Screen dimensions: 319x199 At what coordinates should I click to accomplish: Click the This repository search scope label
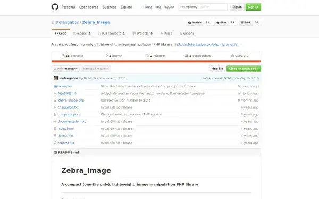pyautogui.click(x=189, y=7)
